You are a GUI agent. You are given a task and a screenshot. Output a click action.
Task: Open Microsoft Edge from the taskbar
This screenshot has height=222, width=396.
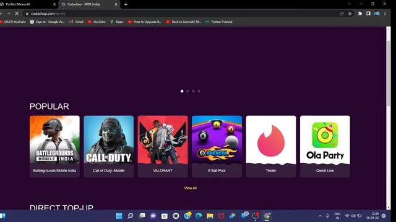[199, 216]
